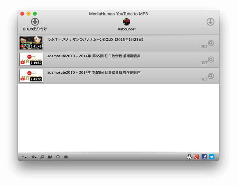This screenshot has width=237, height=186.
Task: Click the clock history icon
Action: (58, 157)
